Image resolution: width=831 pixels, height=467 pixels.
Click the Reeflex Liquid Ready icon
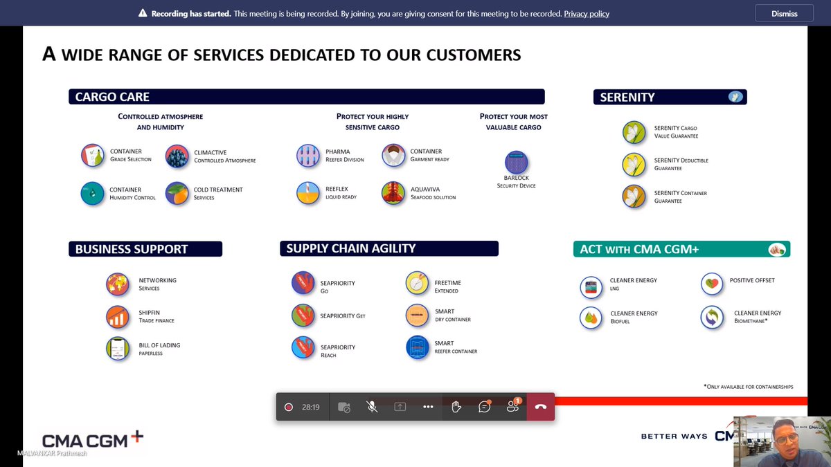pos(307,193)
